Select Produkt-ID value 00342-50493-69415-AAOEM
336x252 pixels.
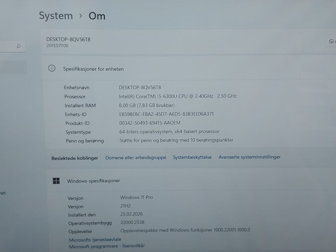(x=150, y=123)
